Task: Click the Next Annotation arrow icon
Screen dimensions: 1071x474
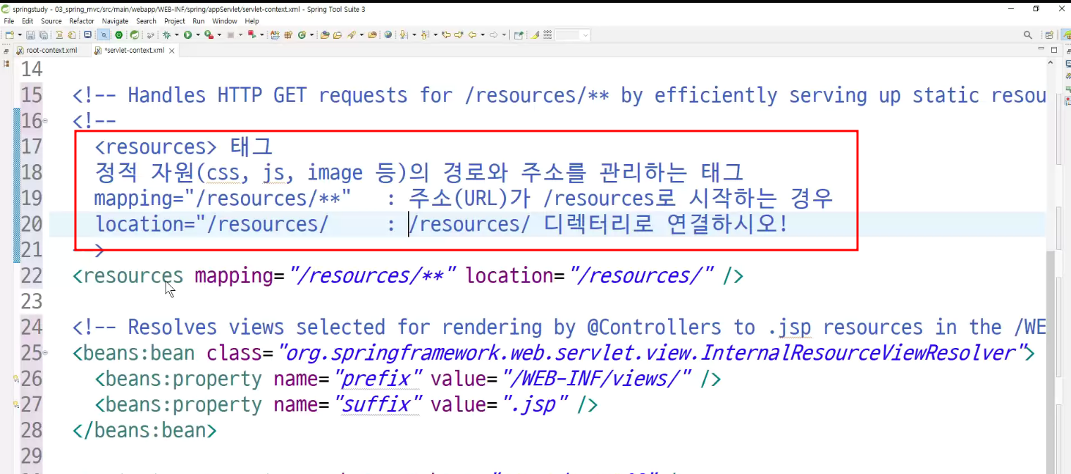Action: coord(403,35)
